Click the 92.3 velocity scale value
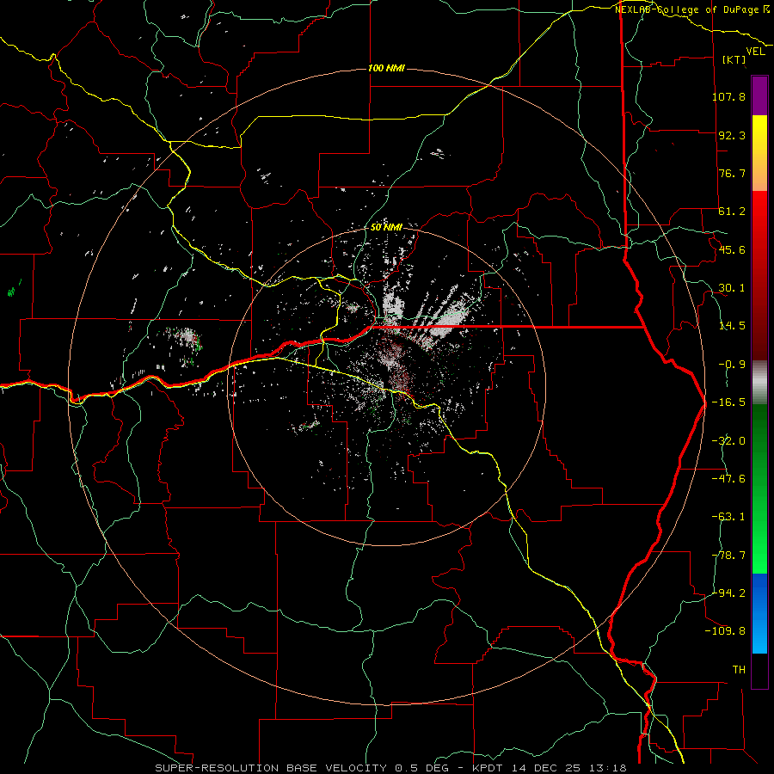This screenshot has height=774, width=774. [x=732, y=135]
